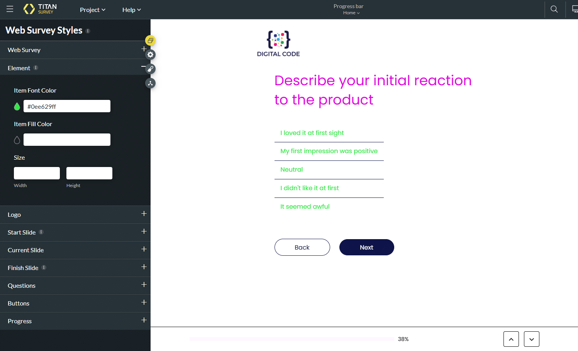Viewport: 578px width, 351px height.
Task: Go to next slide with down arrow
Action: pyautogui.click(x=531, y=339)
